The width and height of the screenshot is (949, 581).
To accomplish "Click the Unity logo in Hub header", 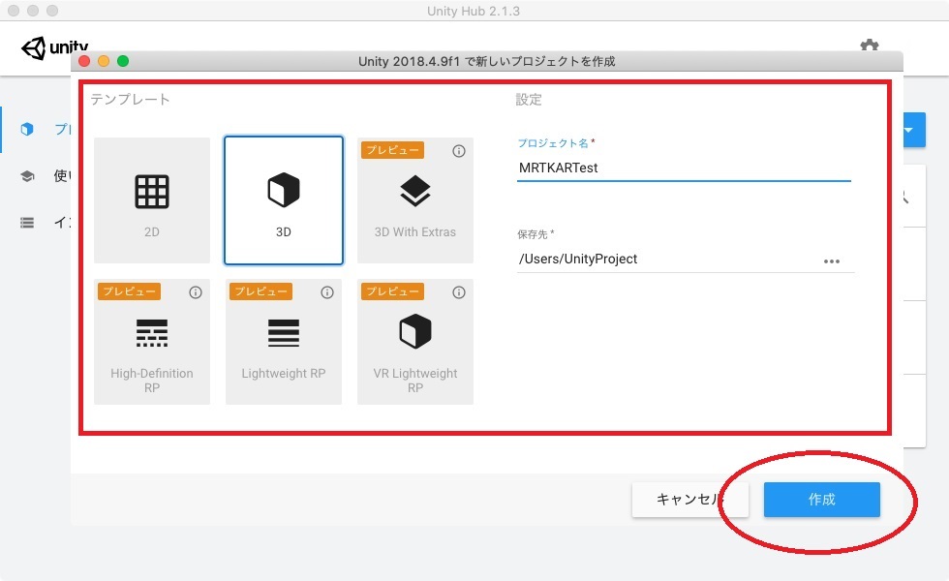I will pos(54,47).
